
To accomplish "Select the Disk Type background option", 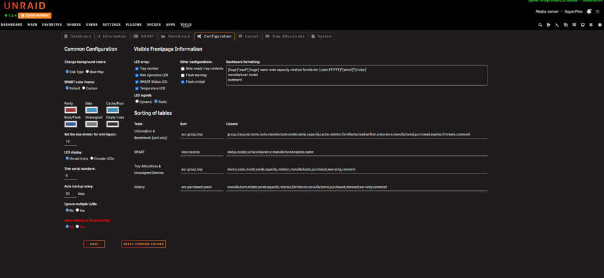I will click(67, 71).
